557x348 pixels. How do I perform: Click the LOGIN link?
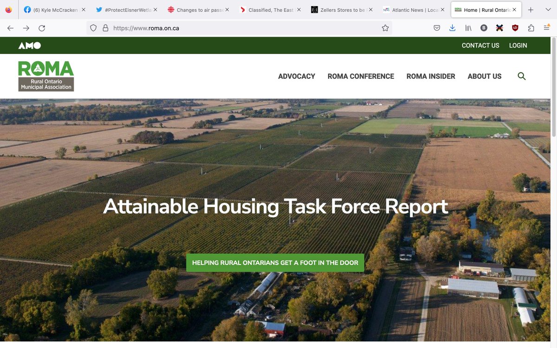point(518,45)
